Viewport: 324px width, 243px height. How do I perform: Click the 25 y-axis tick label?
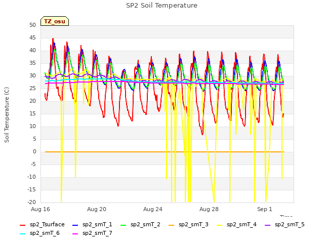32,89
